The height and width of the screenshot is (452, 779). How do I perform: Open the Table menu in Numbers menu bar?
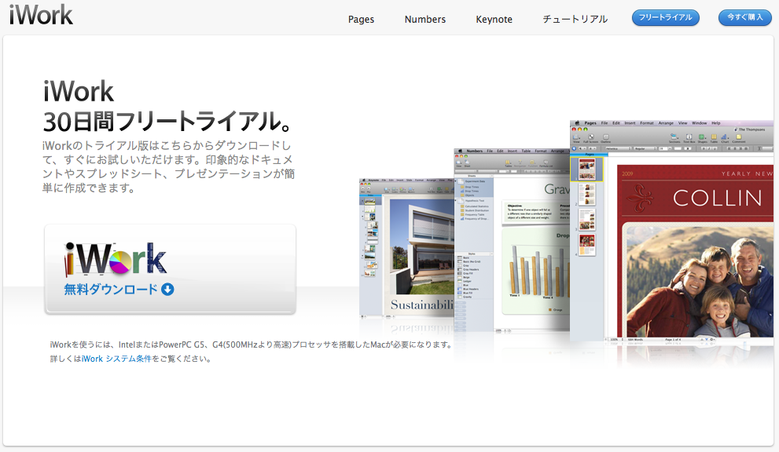coord(526,151)
